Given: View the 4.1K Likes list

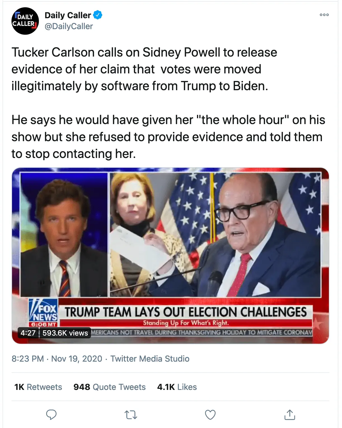Looking at the screenshot, I should 177,387.
